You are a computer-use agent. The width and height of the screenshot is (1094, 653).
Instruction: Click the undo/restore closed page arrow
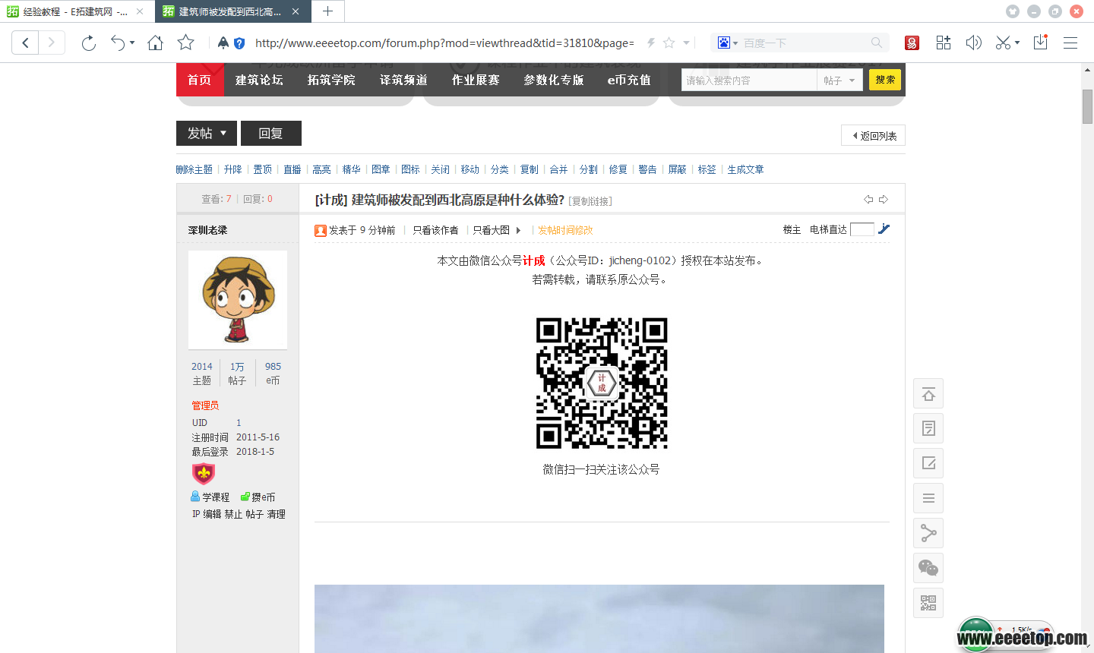[x=117, y=43]
